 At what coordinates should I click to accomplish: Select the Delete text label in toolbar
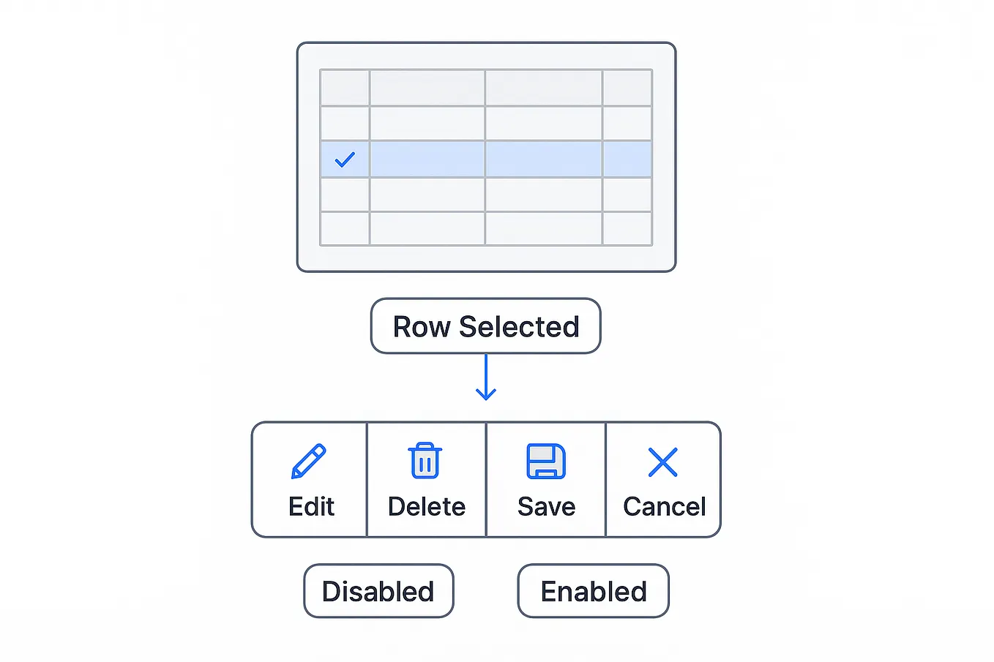[427, 506]
